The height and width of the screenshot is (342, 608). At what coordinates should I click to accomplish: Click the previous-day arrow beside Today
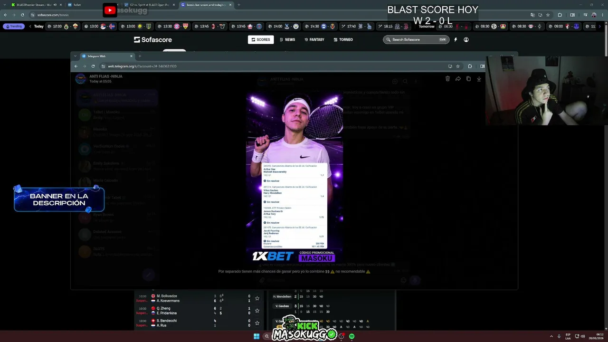click(x=30, y=26)
